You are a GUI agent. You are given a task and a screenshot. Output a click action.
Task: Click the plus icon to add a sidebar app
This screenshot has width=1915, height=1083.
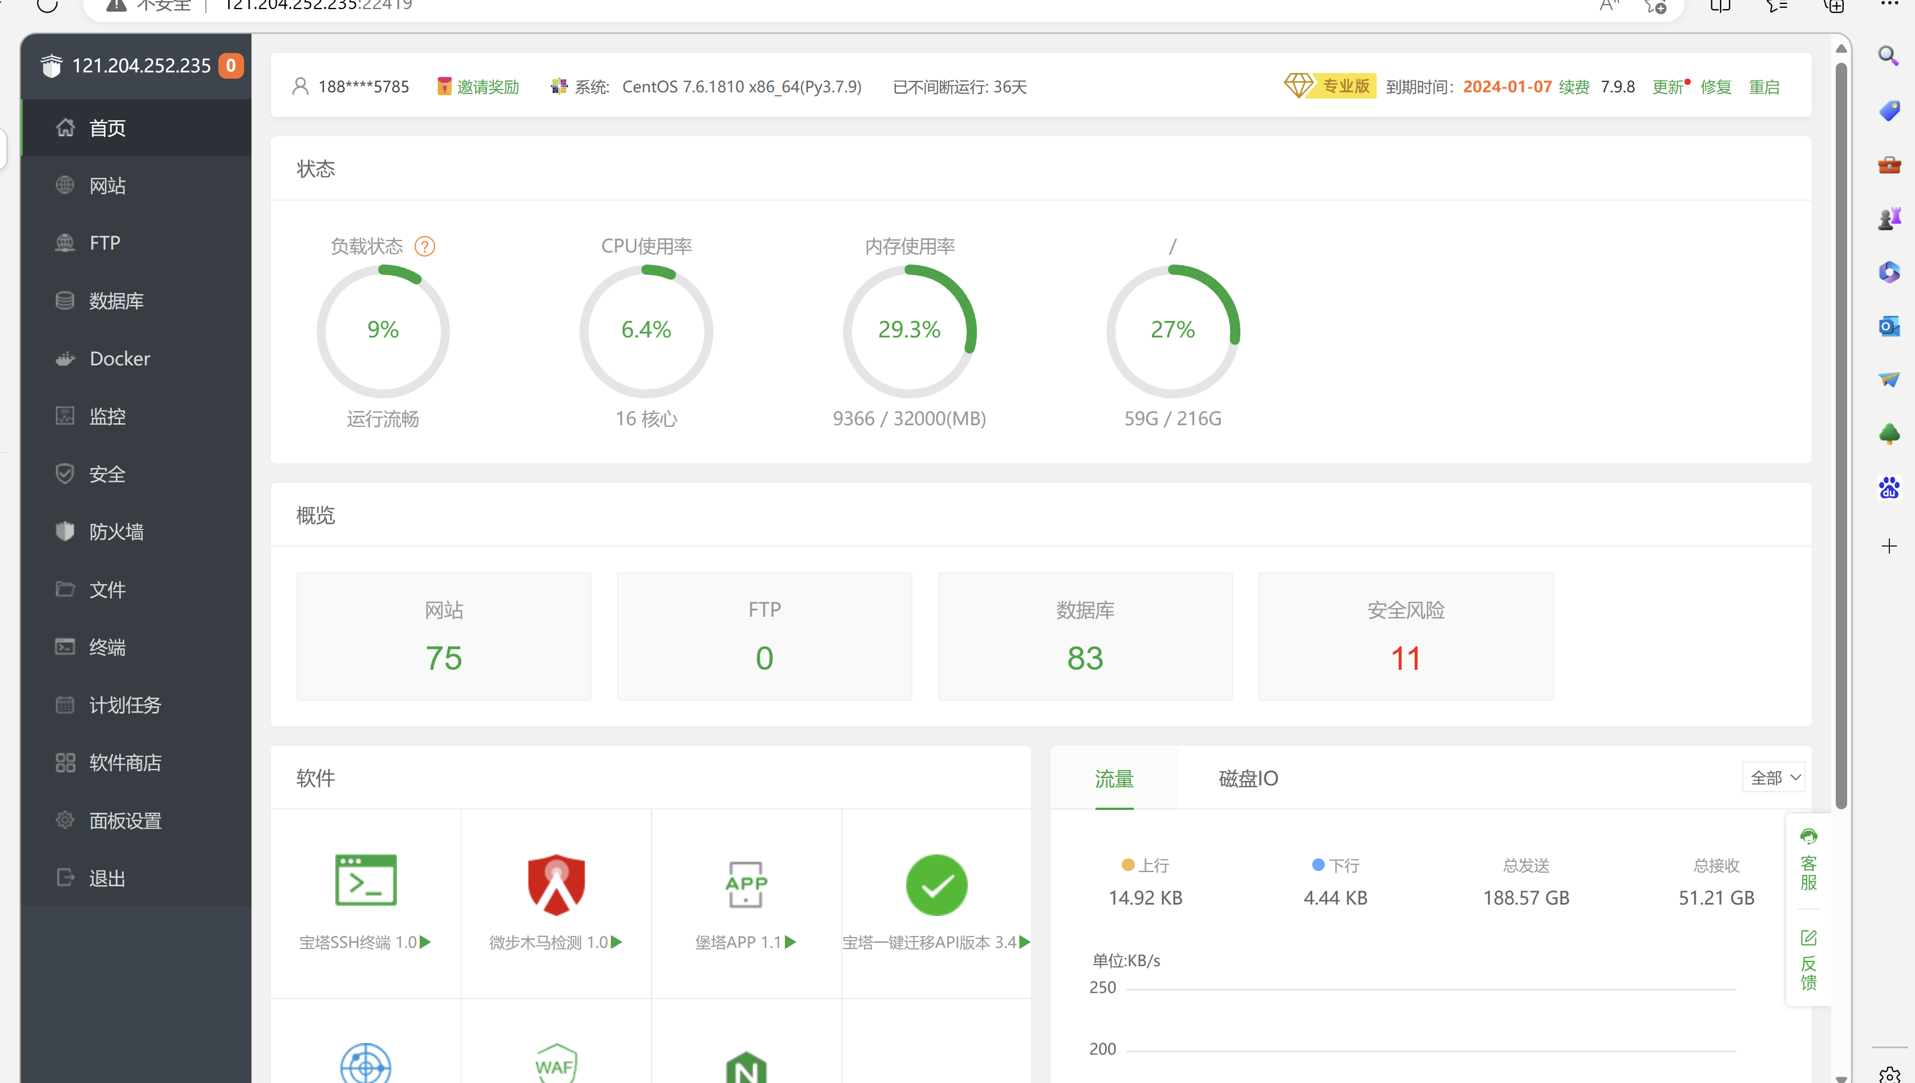click(x=1888, y=547)
